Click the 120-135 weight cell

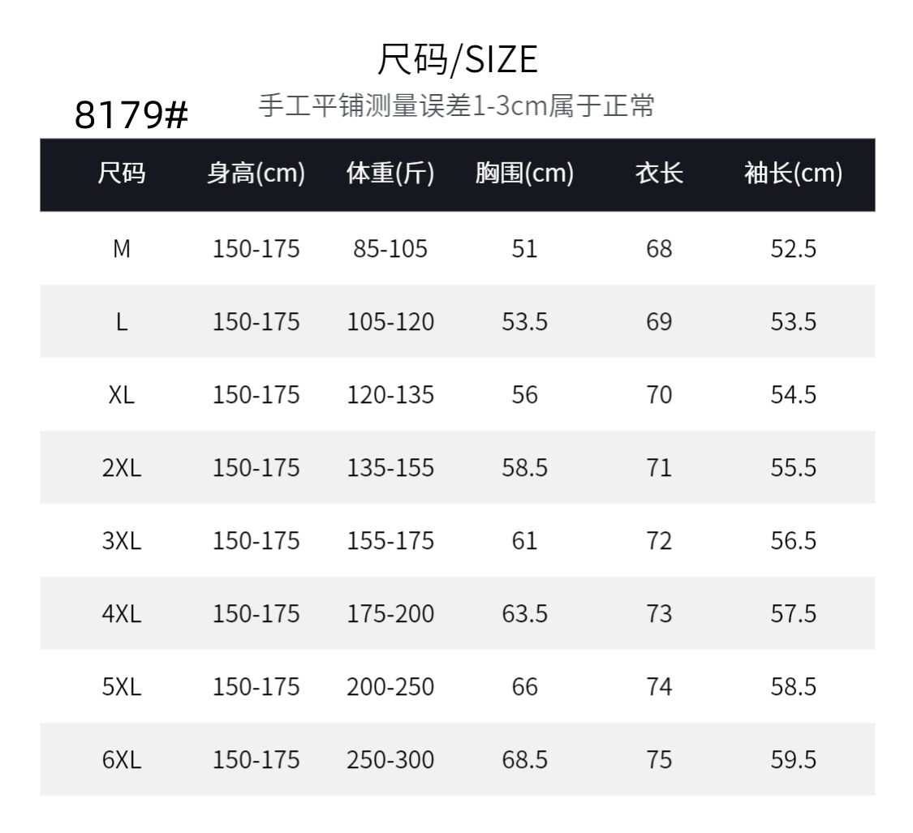click(x=390, y=395)
